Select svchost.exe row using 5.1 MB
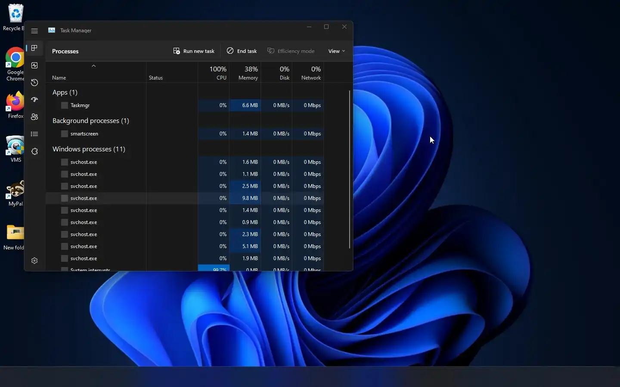 tap(185, 246)
